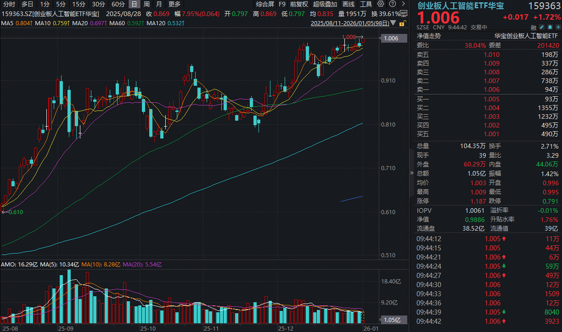Toggle 超级叠加 overlay mode
This screenshot has width=562, height=332.
tap(325, 4)
